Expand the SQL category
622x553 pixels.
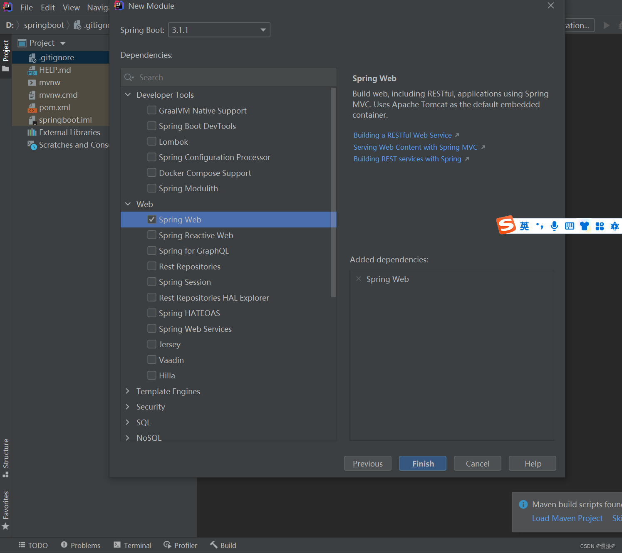[x=127, y=422]
